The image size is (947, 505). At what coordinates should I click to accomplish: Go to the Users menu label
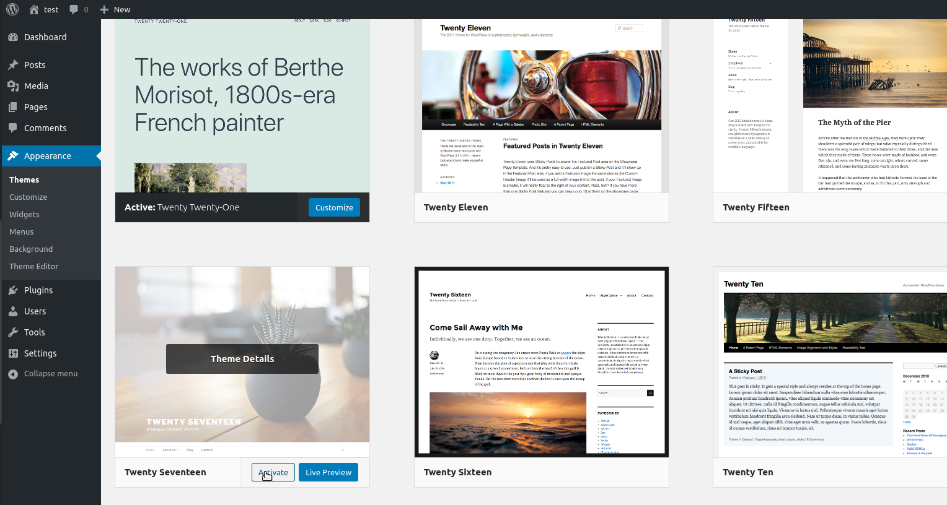35,311
